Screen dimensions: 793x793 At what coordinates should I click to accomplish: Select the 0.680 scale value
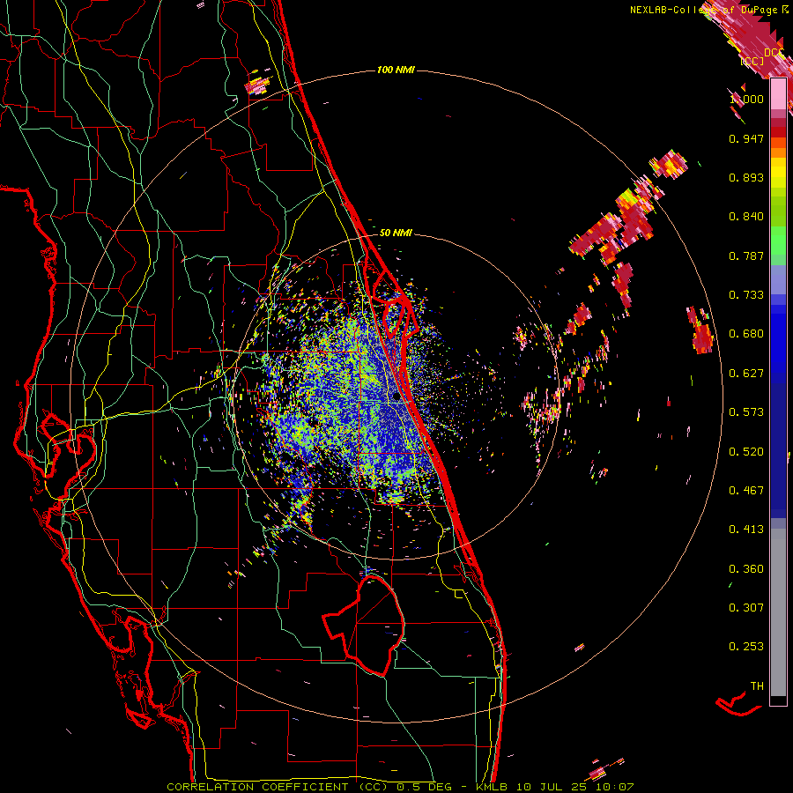tap(746, 334)
